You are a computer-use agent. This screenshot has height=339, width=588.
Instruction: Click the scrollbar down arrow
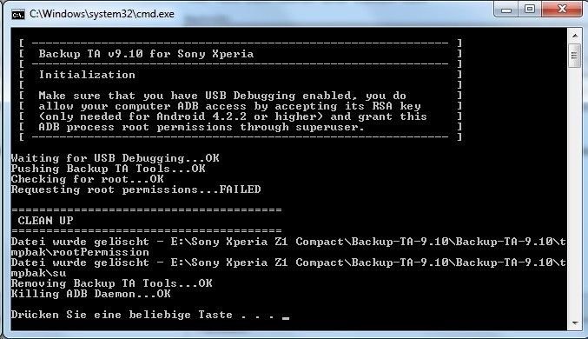(575, 323)
